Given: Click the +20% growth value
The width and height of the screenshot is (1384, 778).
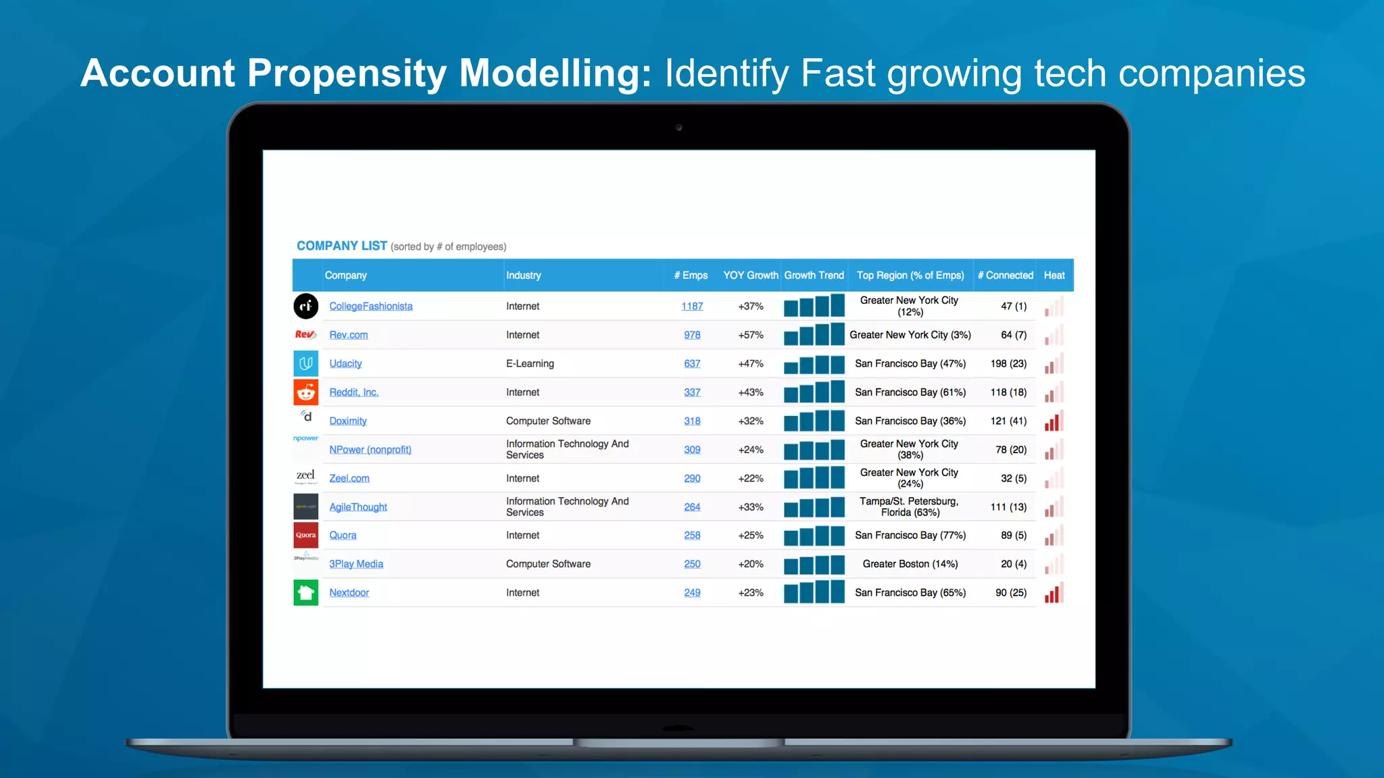Looking at the screenshot, I should (x=750, y=564).
